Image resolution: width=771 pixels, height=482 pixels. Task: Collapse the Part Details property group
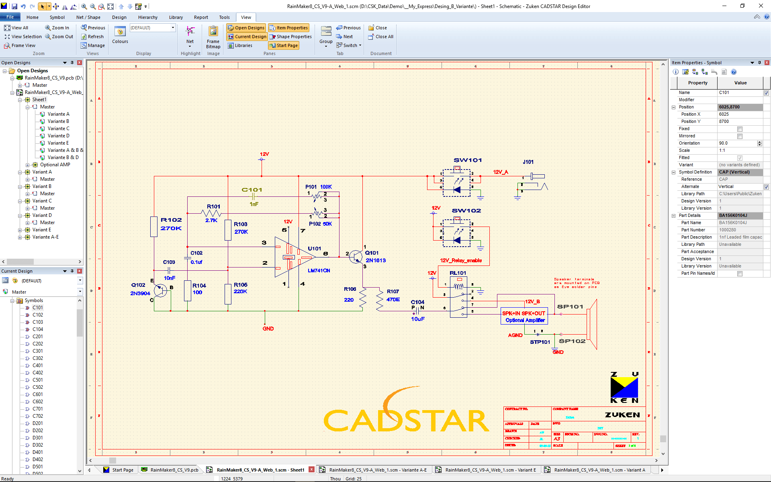(674, 216)
